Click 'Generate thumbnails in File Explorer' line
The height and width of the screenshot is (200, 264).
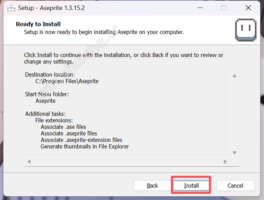(85, 146)
